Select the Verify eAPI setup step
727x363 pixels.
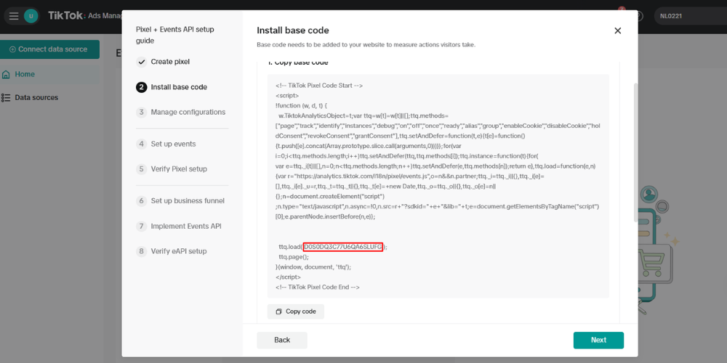click(179, 251)
